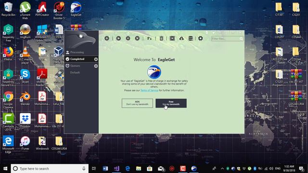Viewport: 308px width, 173px height.
Task: Click the Pause download toolbar icon
Action: click(128, 38)
